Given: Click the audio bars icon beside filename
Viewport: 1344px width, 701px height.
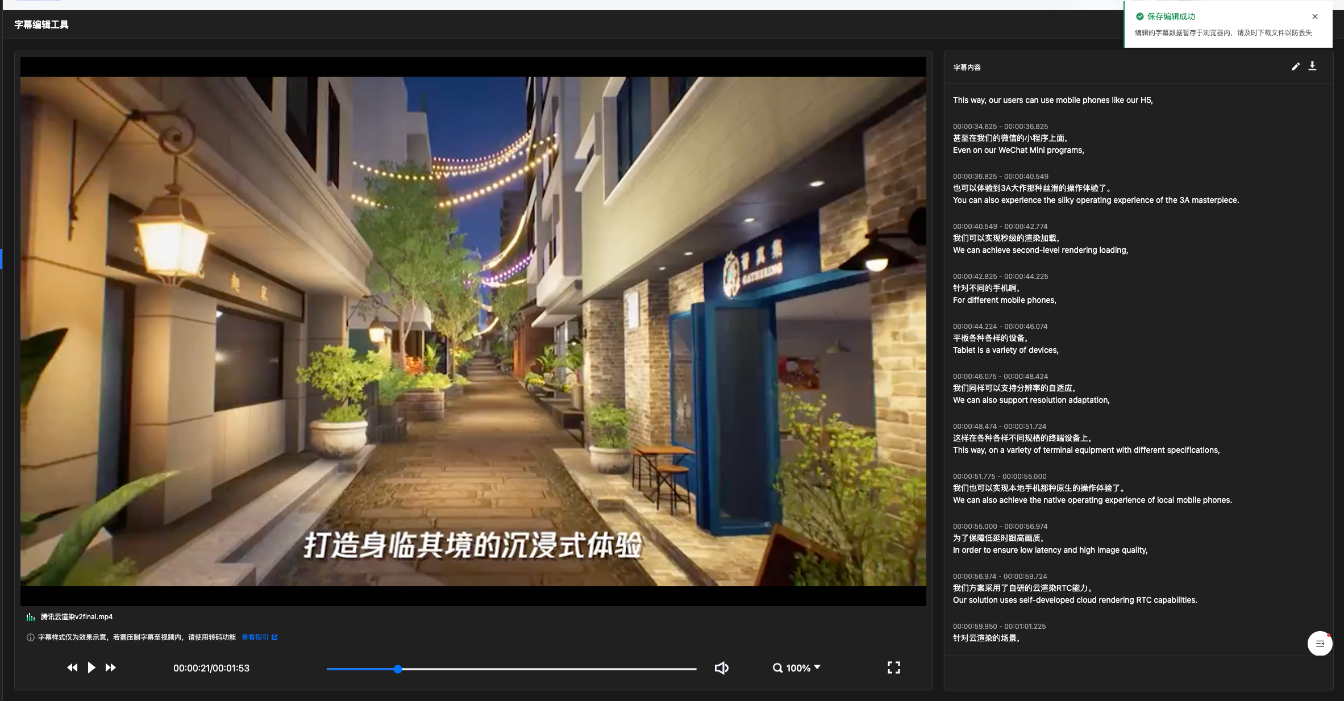Looking at the screenshot, I should click(x=31, y=617).
